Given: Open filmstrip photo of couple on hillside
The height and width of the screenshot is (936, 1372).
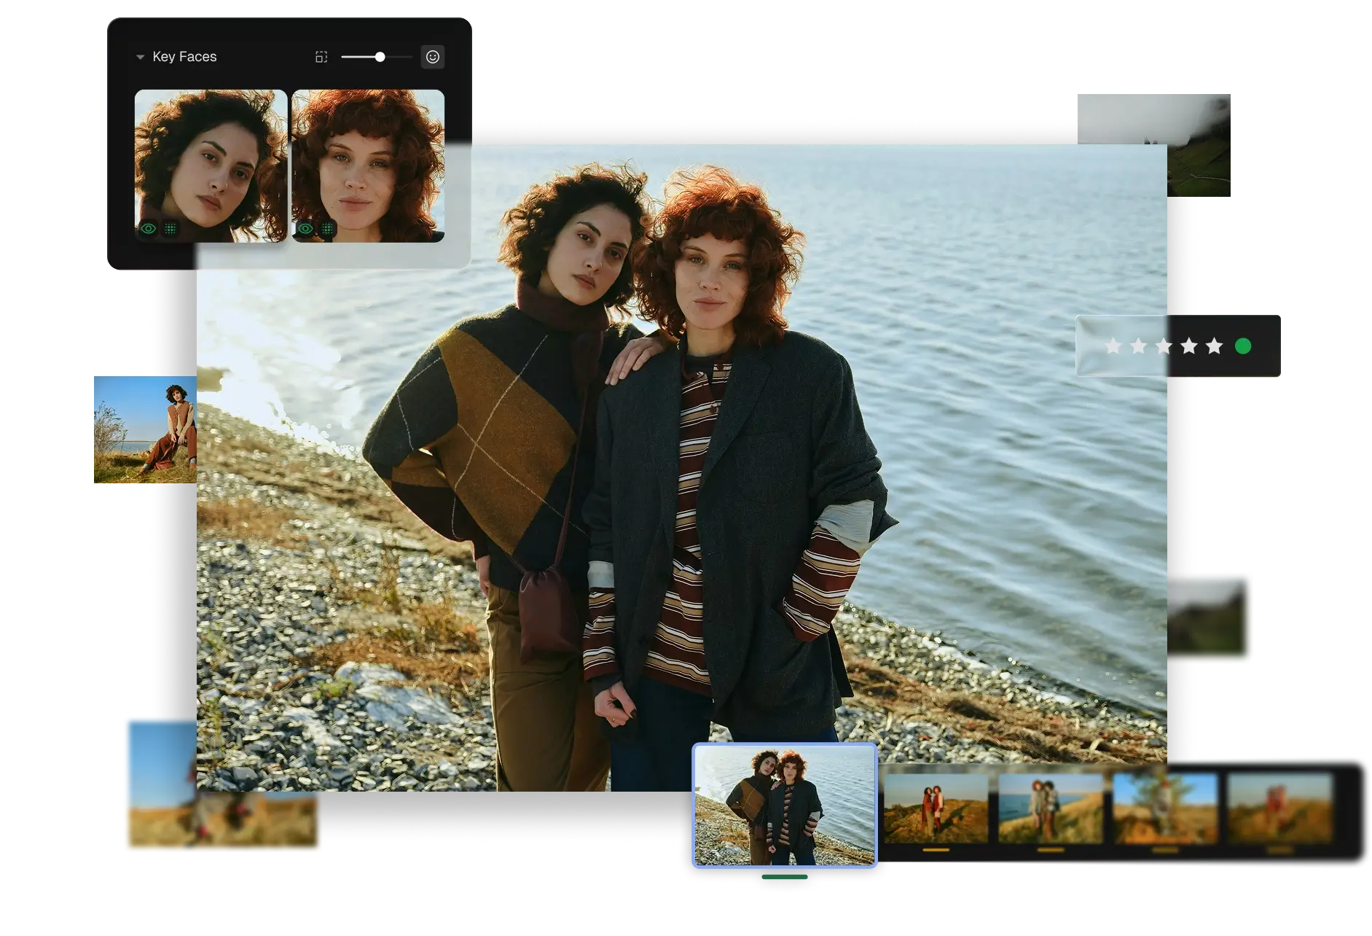Looking at the screenshot, I should [x=936, y=808].
